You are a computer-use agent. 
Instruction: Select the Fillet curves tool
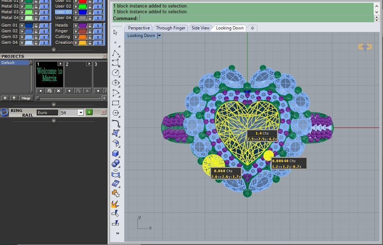pyautogui.click(x=116, y=123)
